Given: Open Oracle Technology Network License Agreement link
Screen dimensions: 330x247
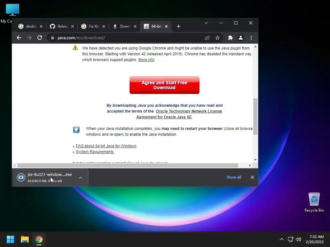Looking at the screenshot, I should tap(179, 114).
